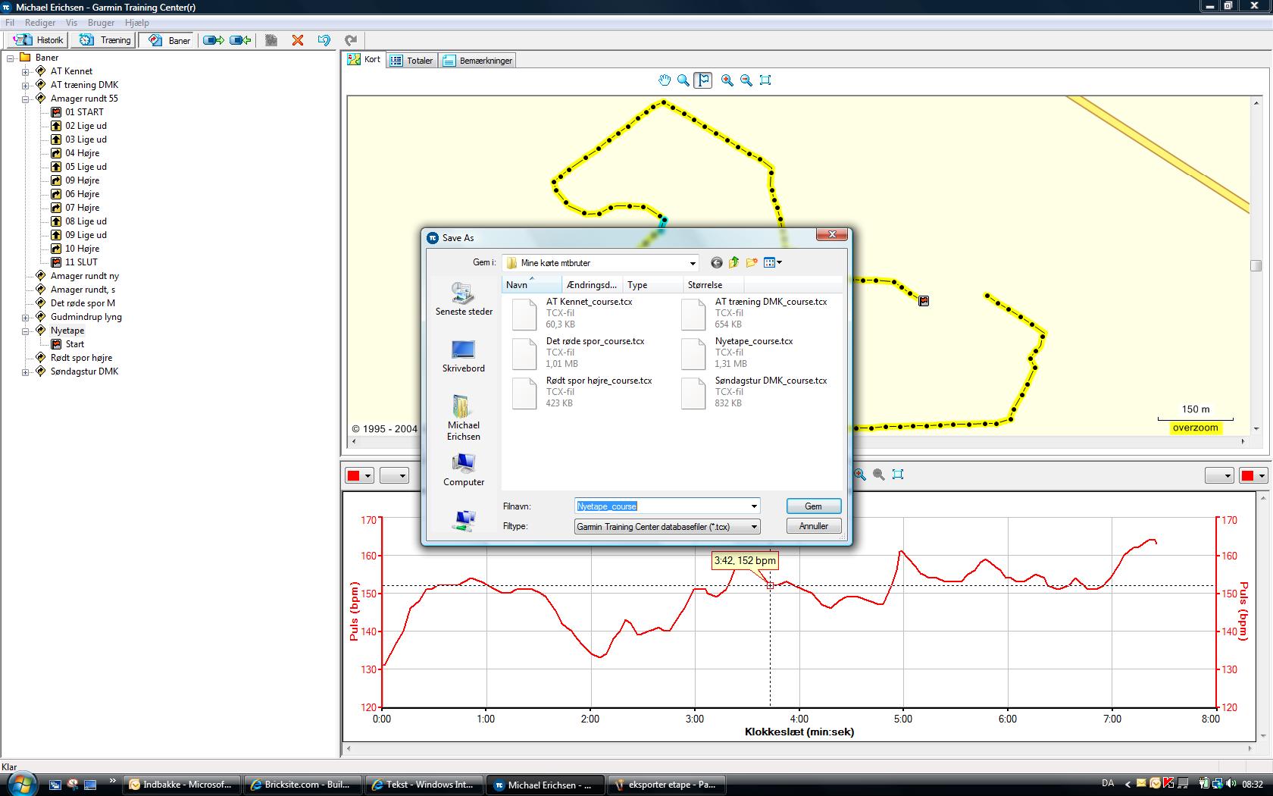Viewport: 1273px width, 796px height.
Task: Click the flag waypoint tool
Action: 703,80
